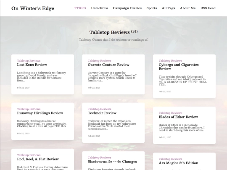
Task: Click the Lost Eons excerpt text
Action: tap(41, 77)
